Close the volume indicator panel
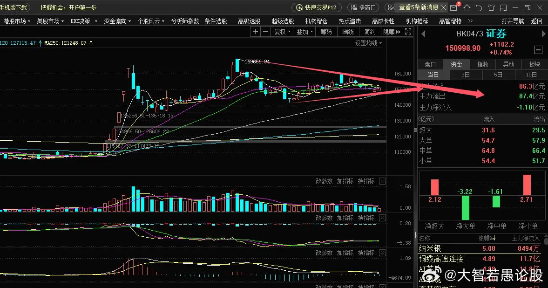 382,181
